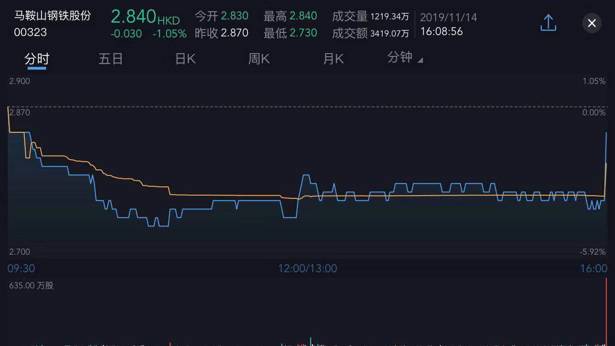Click the 2.900 price axis label

[x=19, y=81]
